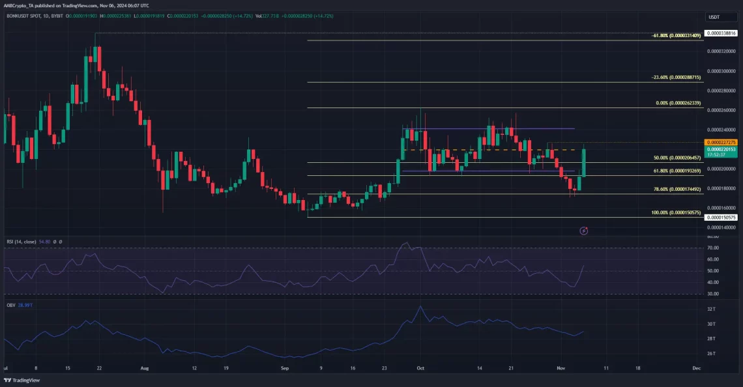Click the orange 0.0000227275 price label

tap(721, 142)
